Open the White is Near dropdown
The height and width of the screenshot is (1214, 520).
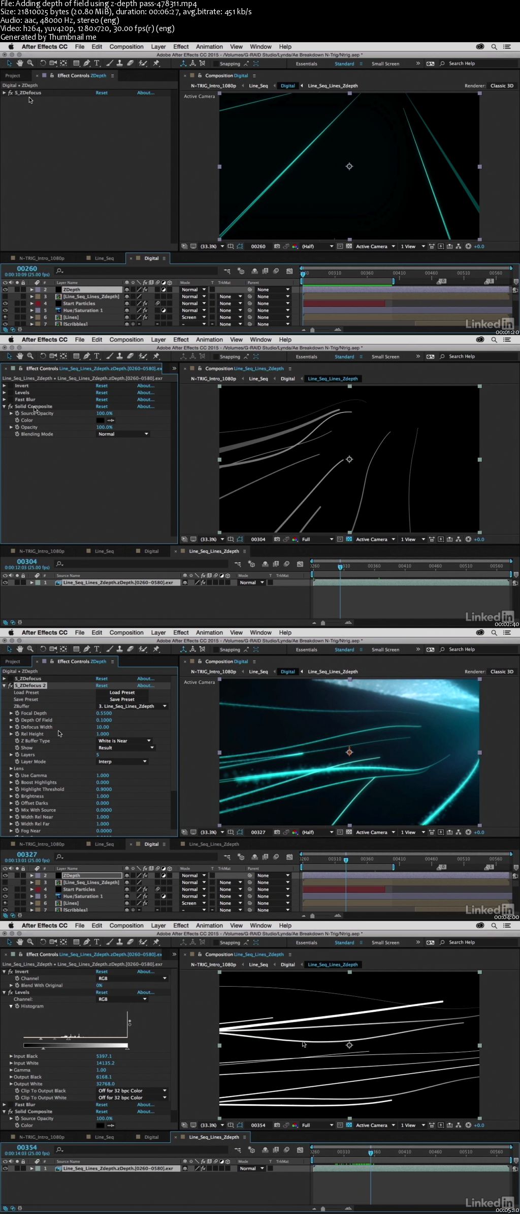click(x=124, y=741)
